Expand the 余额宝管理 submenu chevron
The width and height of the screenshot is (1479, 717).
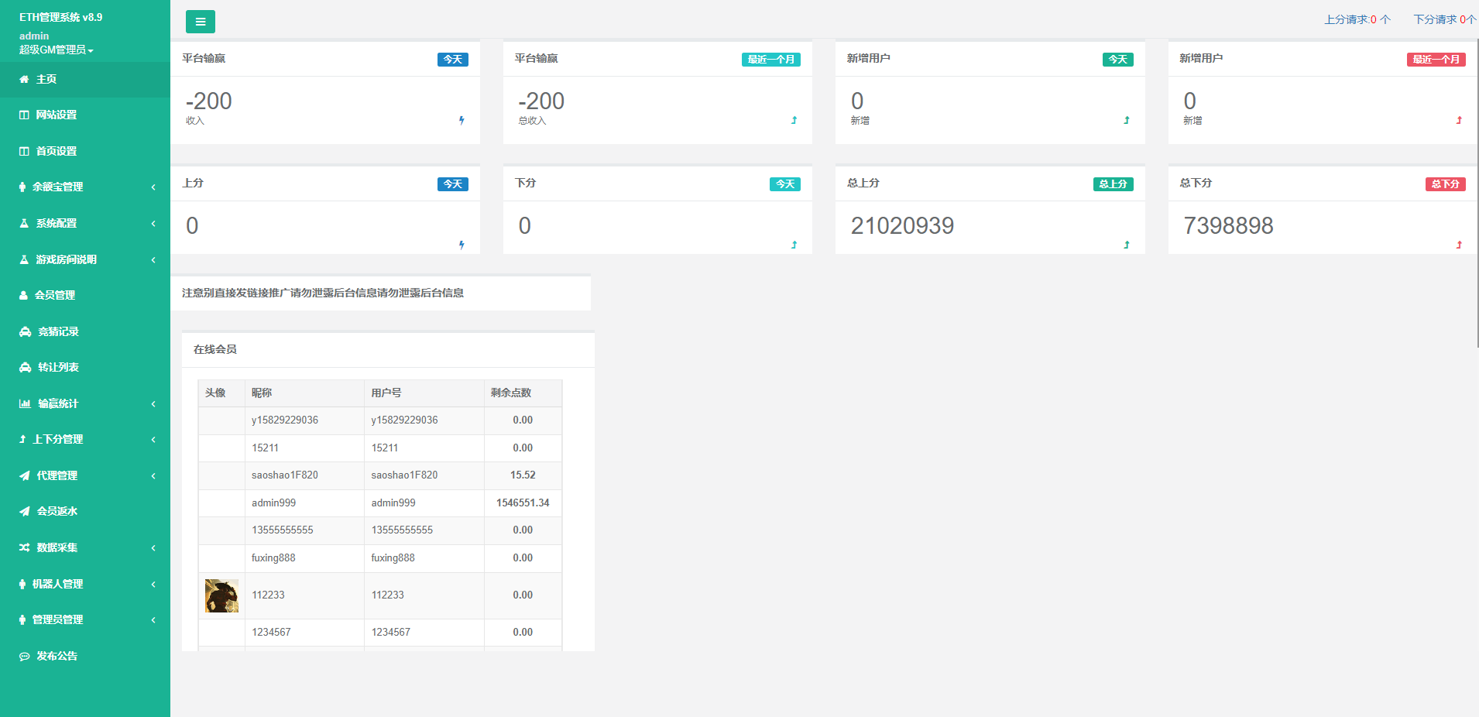click(153, 187)
